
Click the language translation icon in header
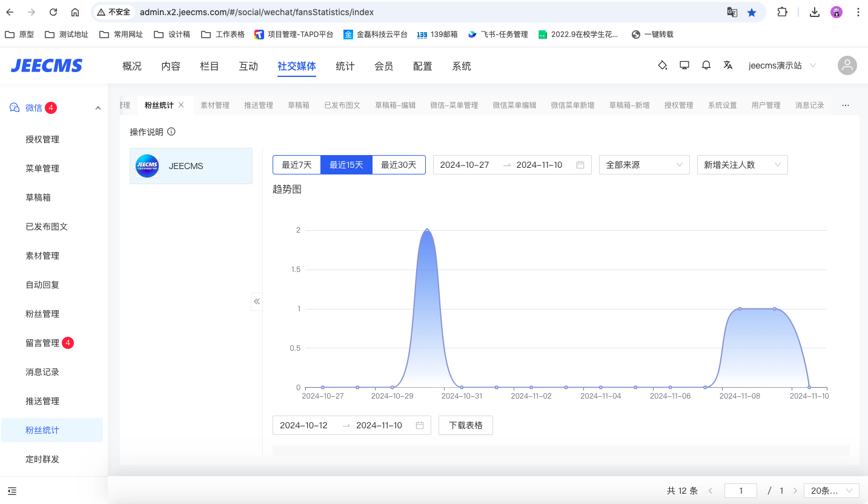point(728,65)
